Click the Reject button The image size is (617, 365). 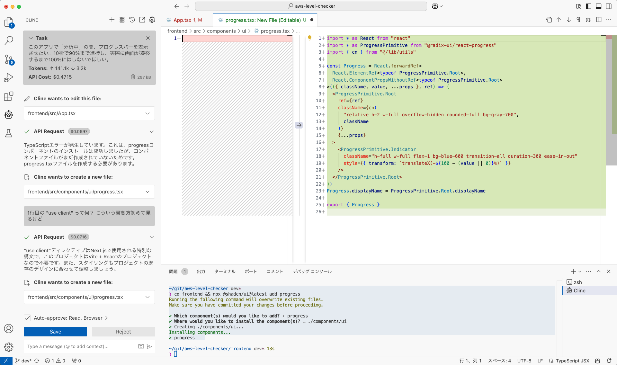point(123,332)
